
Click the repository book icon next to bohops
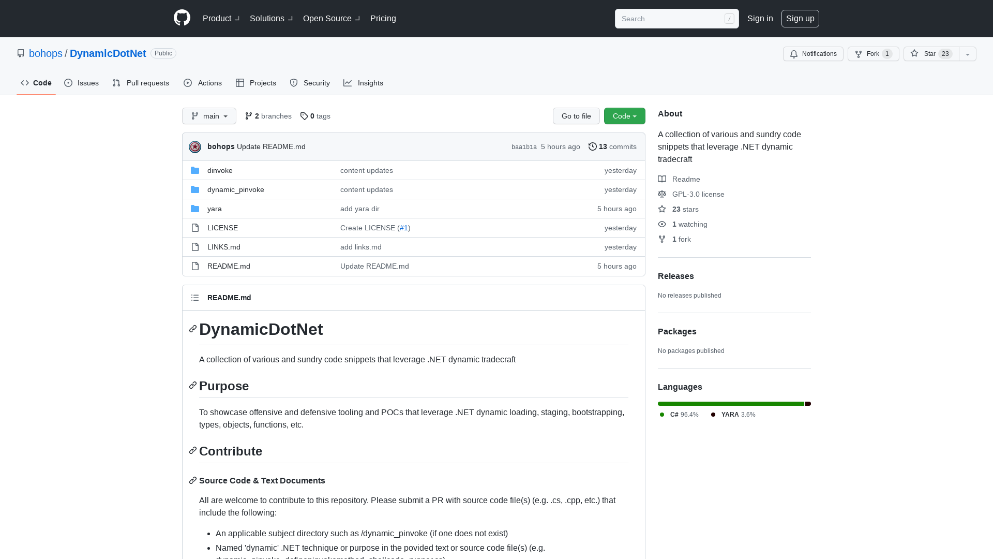[21, 53]
